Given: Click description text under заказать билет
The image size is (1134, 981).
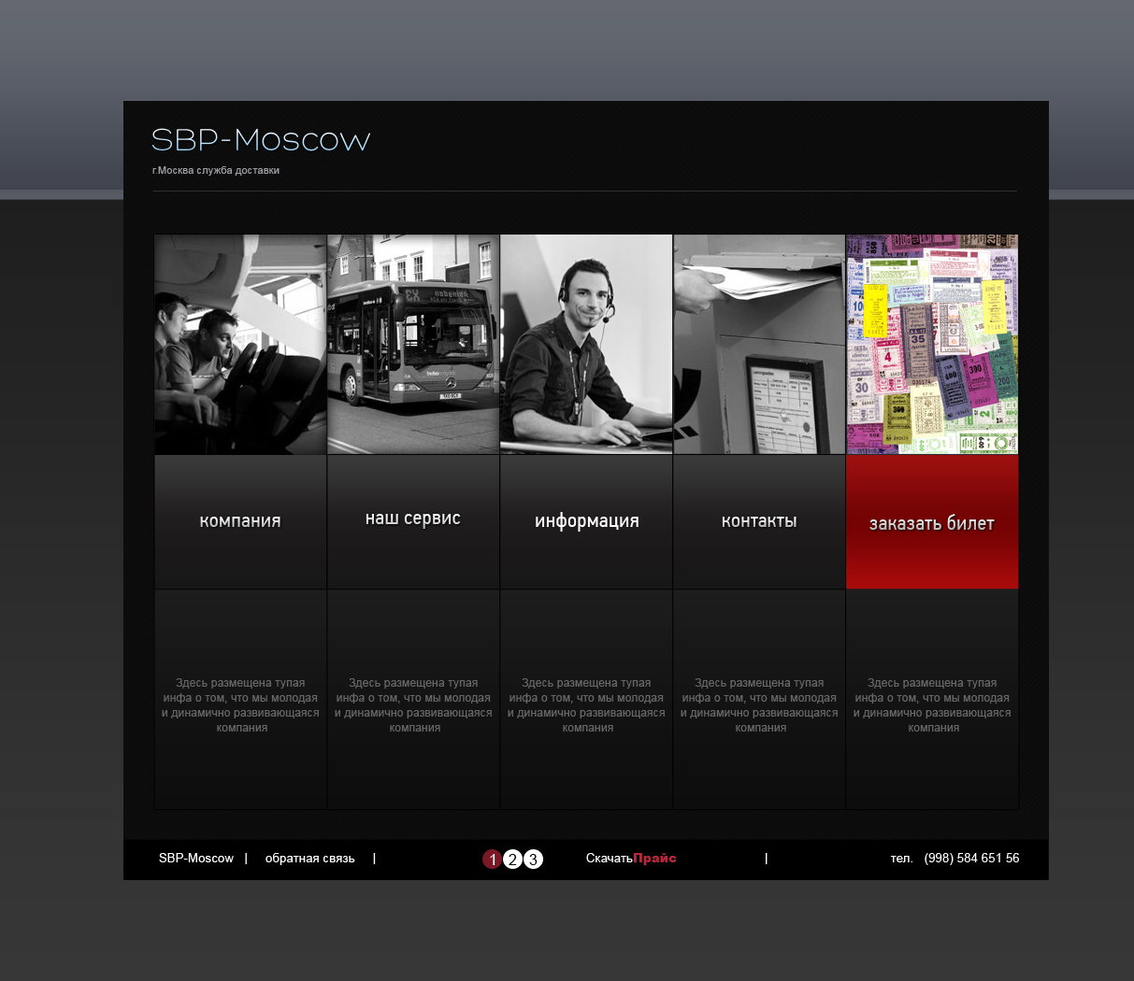Looking at the screenshot, I should point(932,705).
